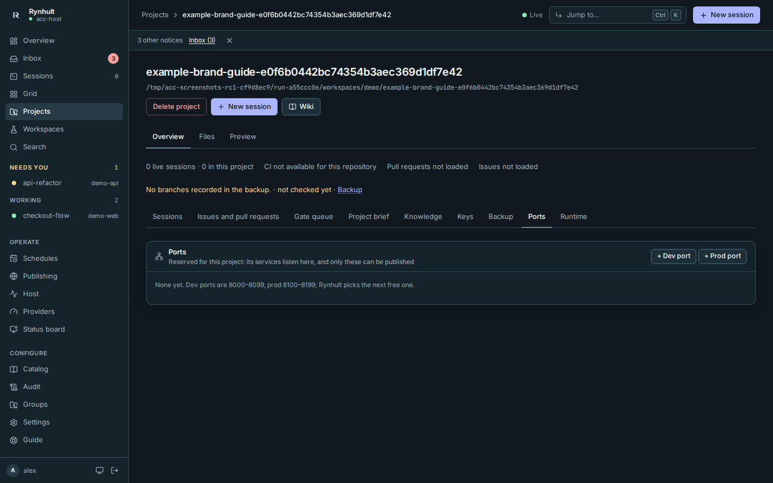
Task: Select the Runtime sub-tab
Action: [574, 217]
